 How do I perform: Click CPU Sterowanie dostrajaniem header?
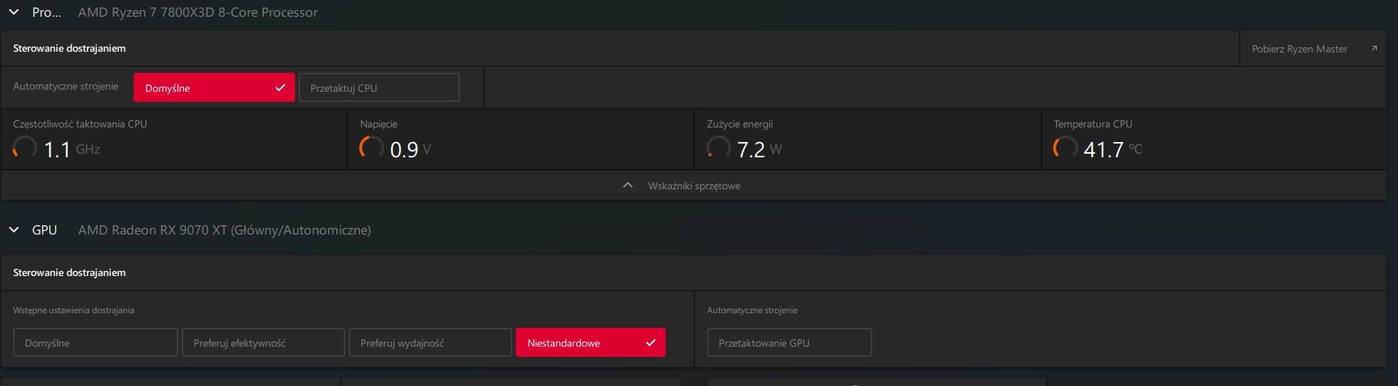click(x=69, y=48)
